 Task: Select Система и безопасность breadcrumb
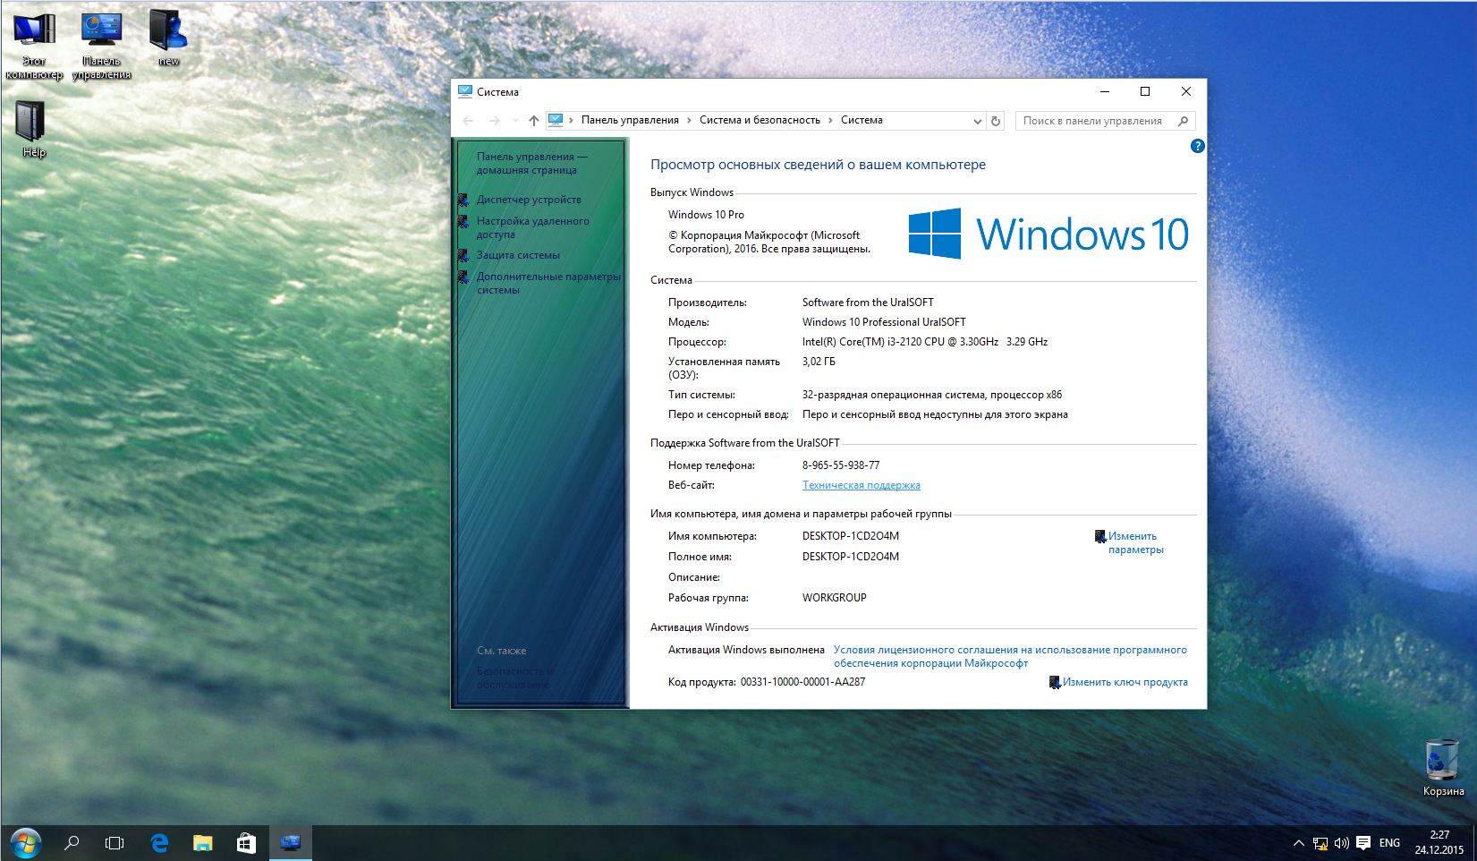[x=760, y=120]
